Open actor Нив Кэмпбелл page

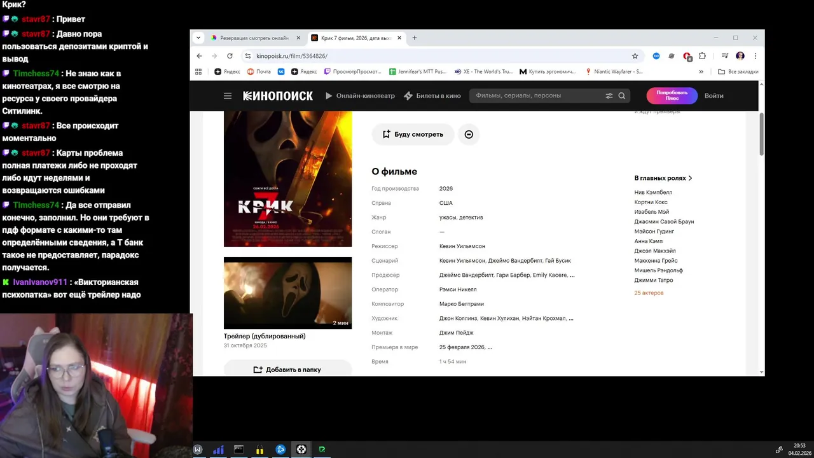pos(653,192)
